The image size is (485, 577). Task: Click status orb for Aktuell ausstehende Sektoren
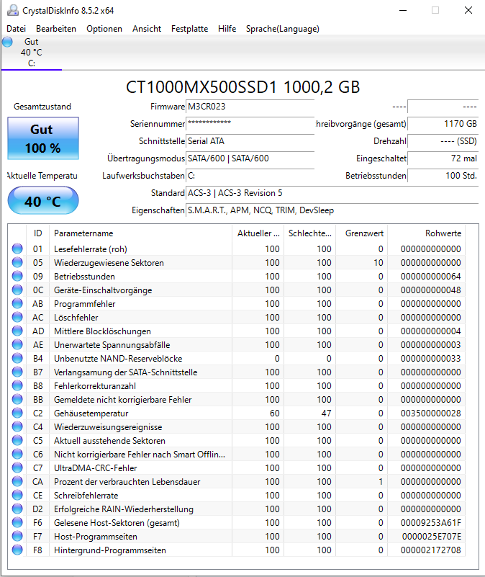17,440
